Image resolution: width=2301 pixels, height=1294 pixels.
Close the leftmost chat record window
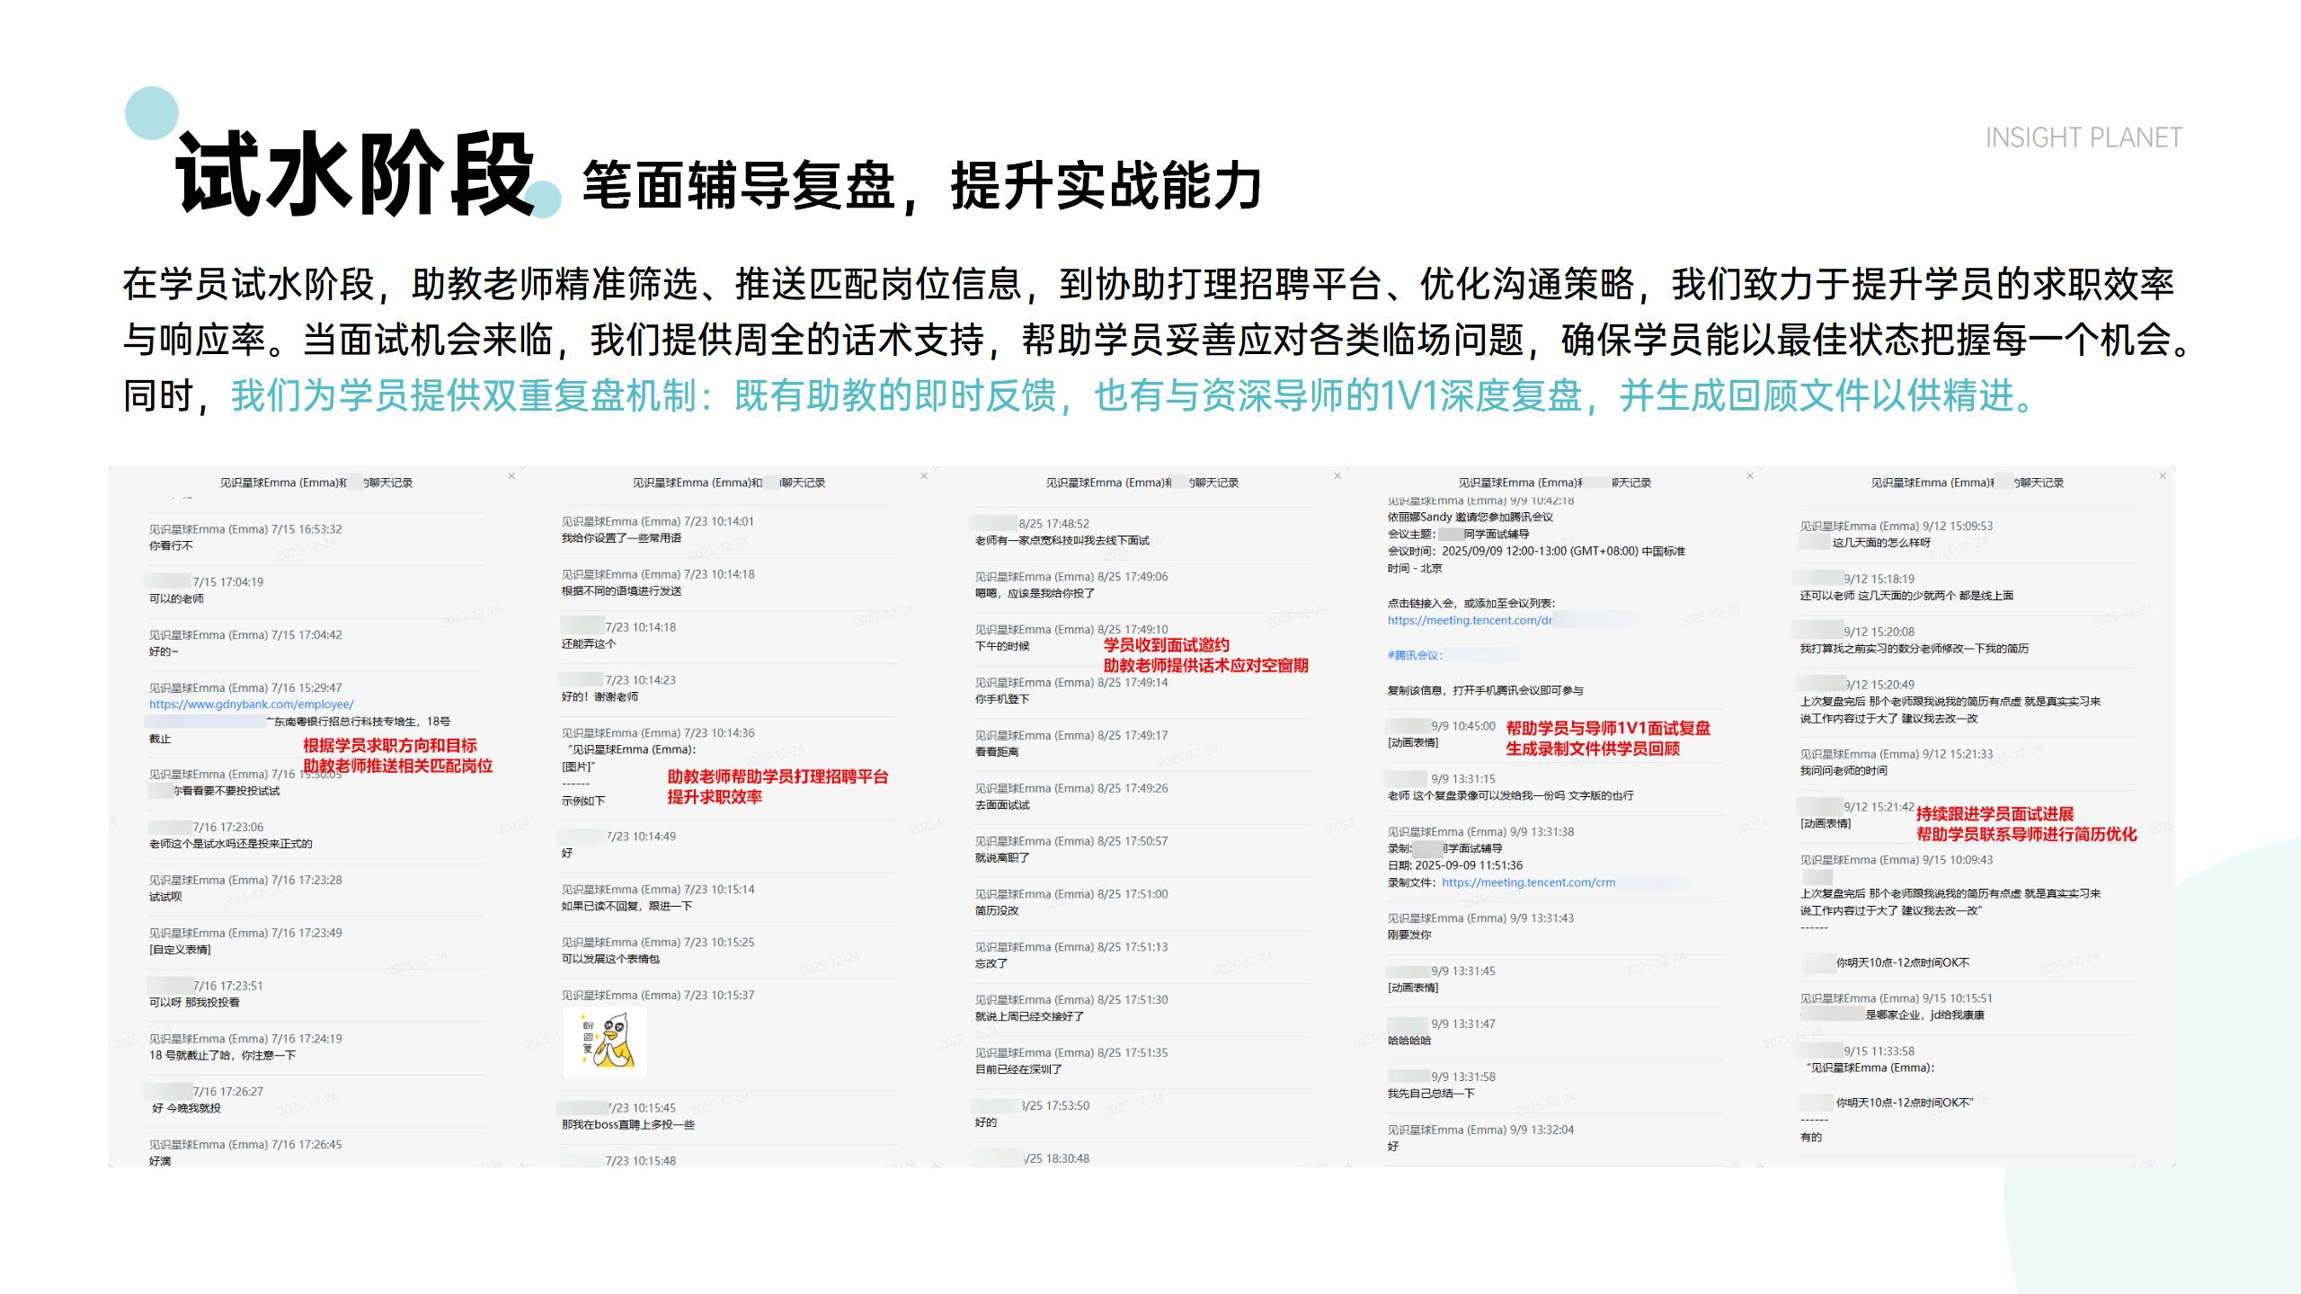coord(511,475)
